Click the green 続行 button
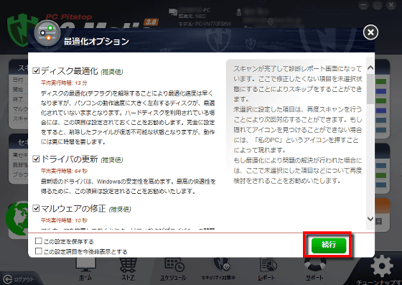 point(329,246)
